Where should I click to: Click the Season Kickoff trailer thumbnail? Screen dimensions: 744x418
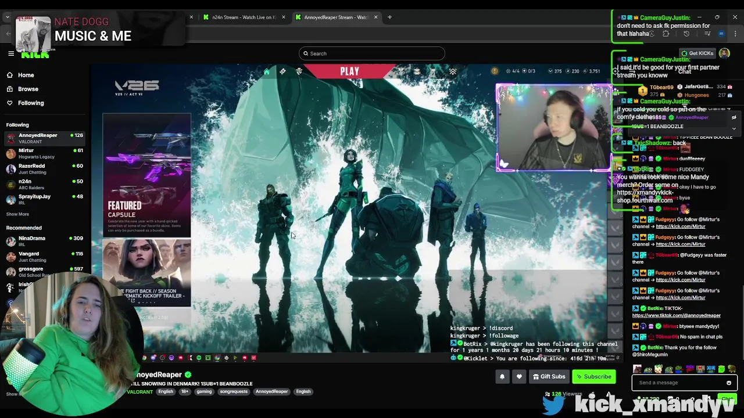146,272
